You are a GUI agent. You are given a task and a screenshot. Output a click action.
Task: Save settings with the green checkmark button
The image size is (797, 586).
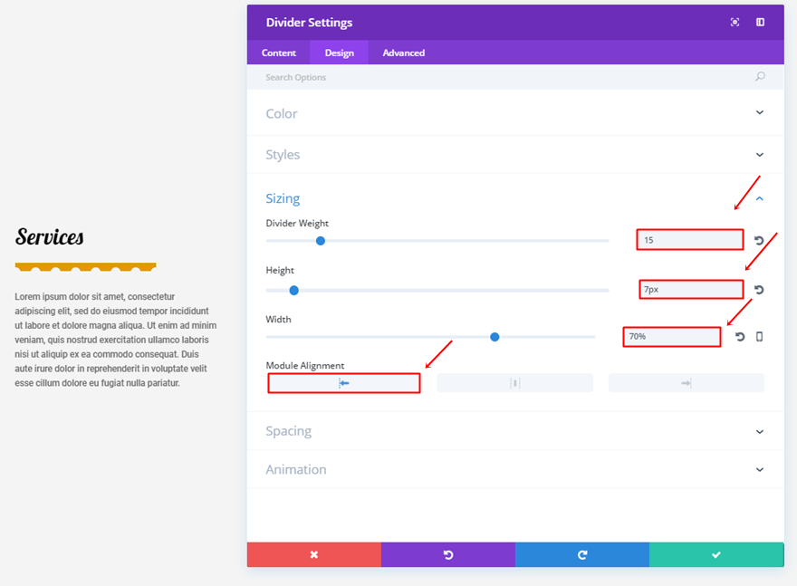tap(715, 554)
